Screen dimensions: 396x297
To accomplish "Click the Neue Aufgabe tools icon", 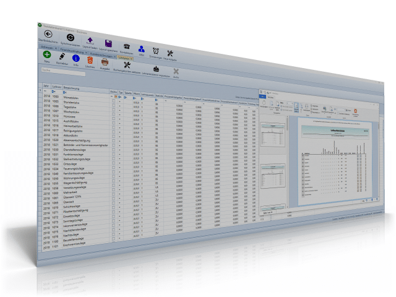I will pos(170,53).
